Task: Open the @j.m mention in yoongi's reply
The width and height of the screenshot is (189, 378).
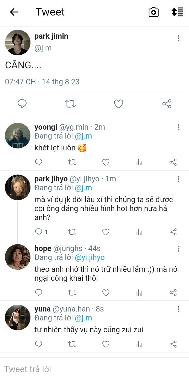Action: point(83,136)
